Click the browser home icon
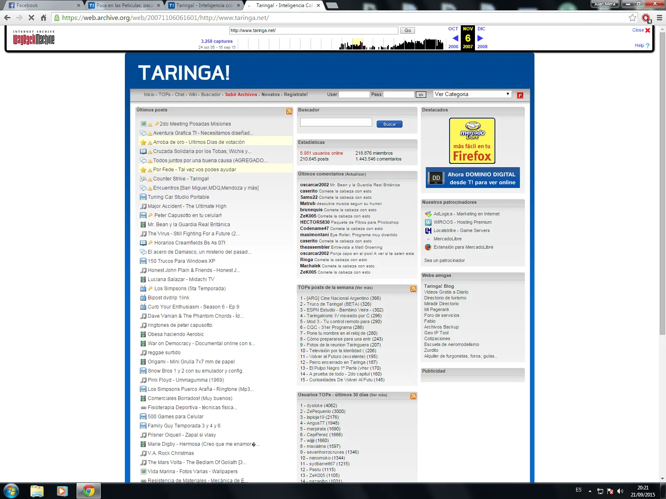Image resolution: width=666 pixels, height=499 pixels. pos(43,17)
